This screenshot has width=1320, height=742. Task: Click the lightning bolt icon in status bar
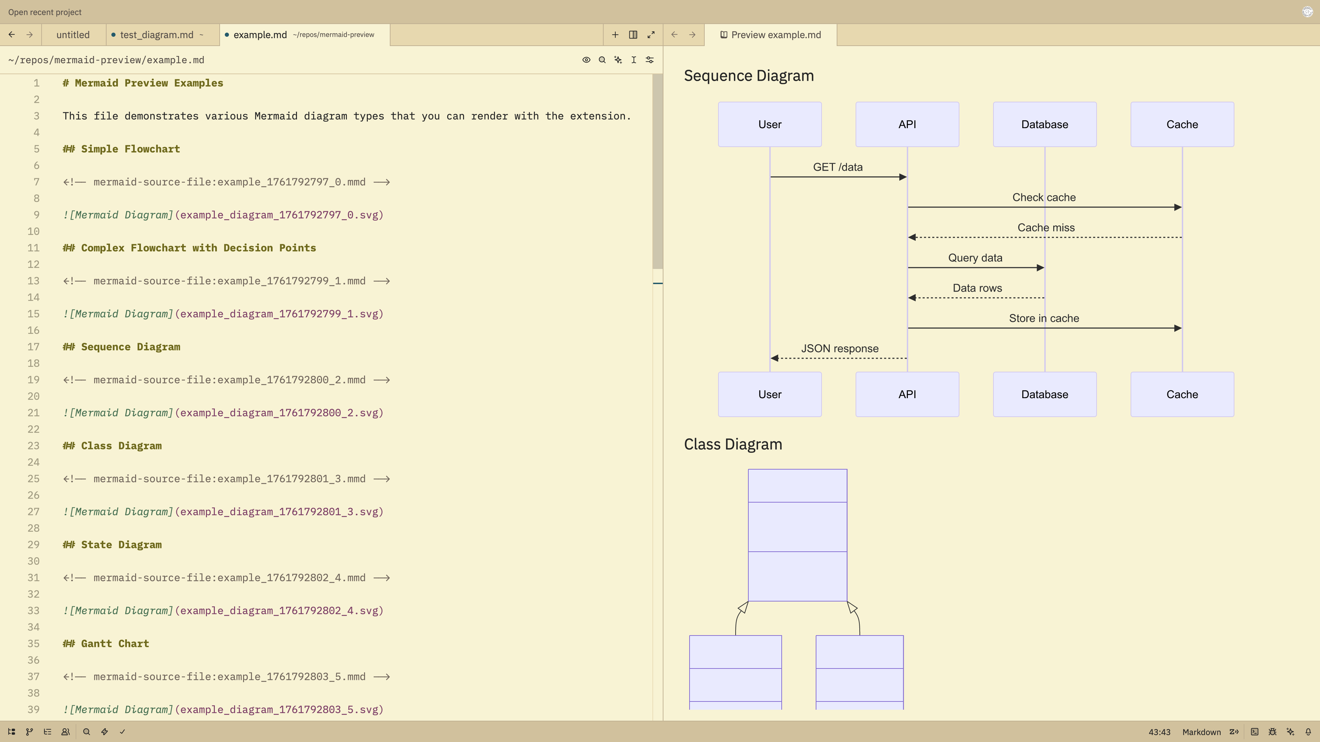tap(104, 732)
